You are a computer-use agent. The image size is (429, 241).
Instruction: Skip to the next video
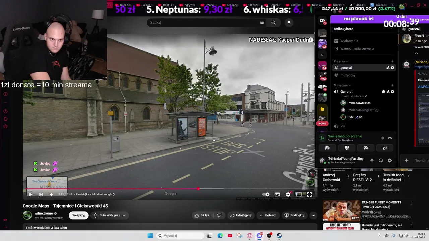tap(41, 194)
